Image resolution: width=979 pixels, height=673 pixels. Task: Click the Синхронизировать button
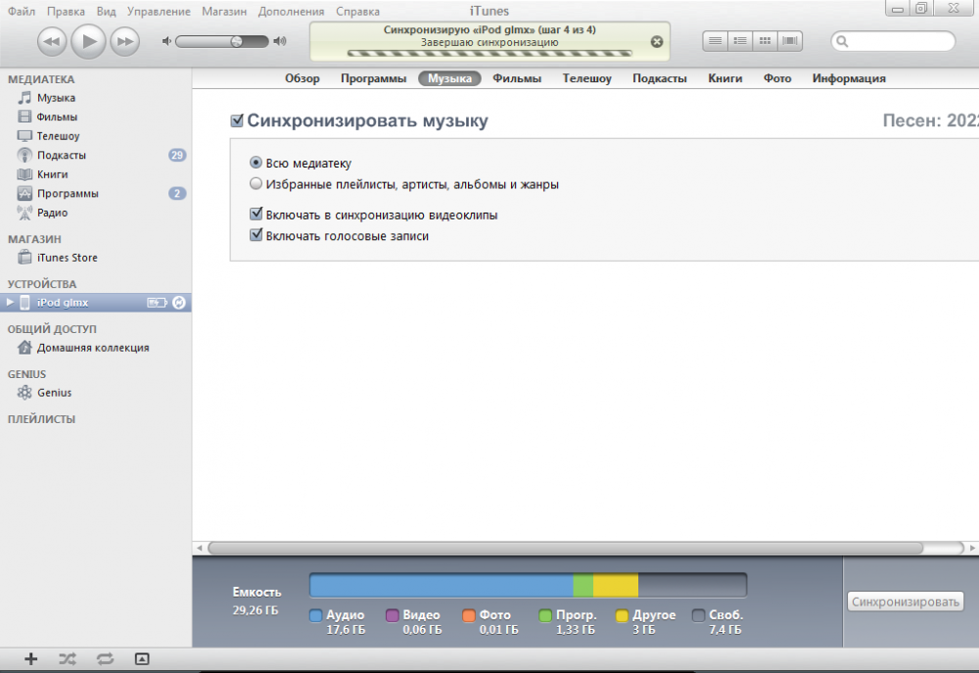coord(906,601)
